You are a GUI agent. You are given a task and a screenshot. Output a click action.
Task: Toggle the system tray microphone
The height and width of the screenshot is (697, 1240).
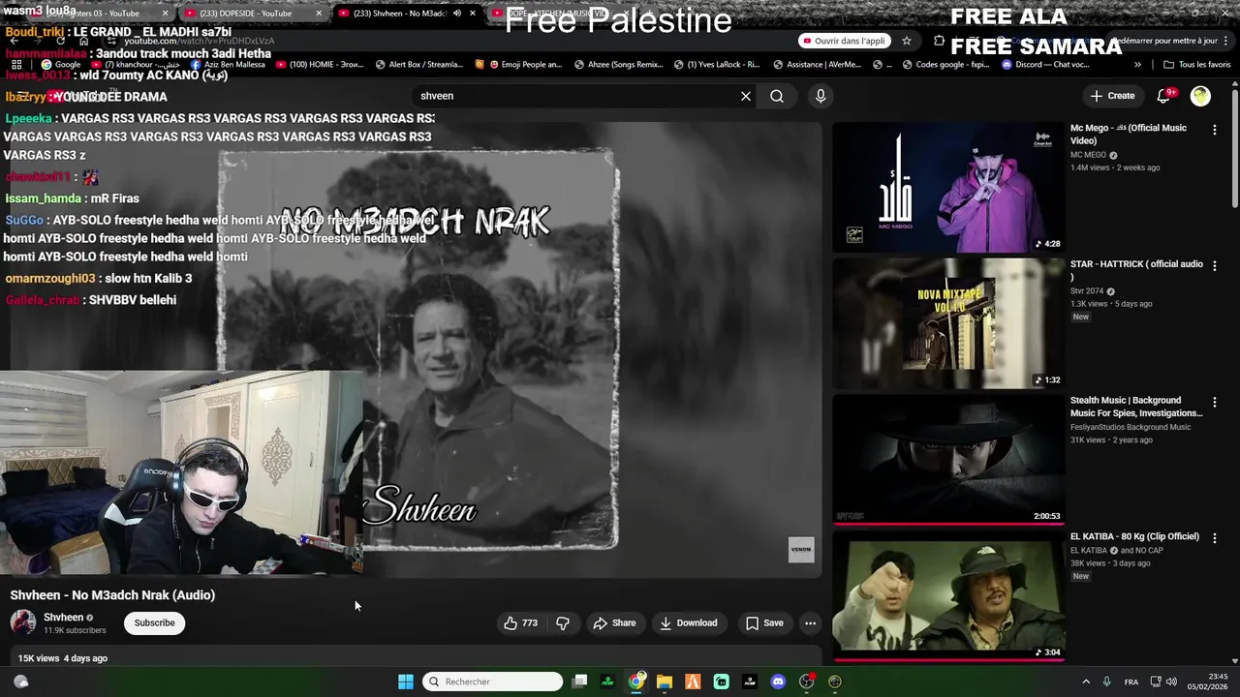tap(1106, 682)
